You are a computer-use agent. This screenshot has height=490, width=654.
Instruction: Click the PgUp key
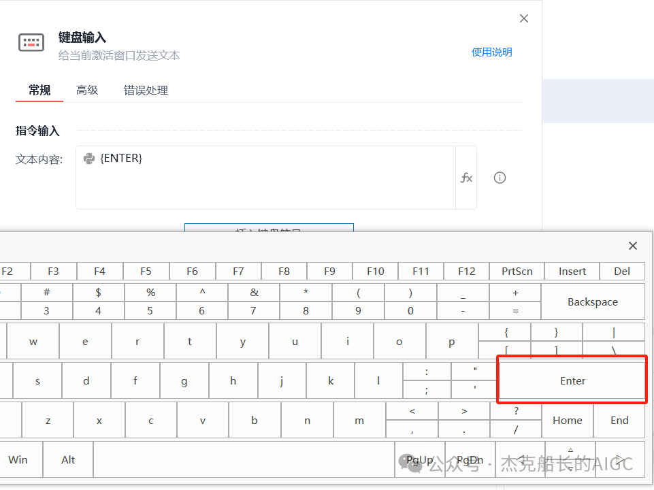(x=420, y=459)
